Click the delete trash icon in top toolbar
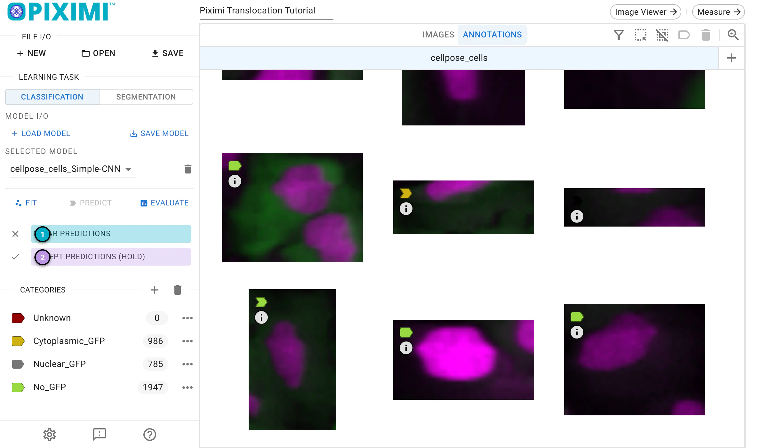The height and width of the screenshot is (448, 768). [x=706, y=35]
